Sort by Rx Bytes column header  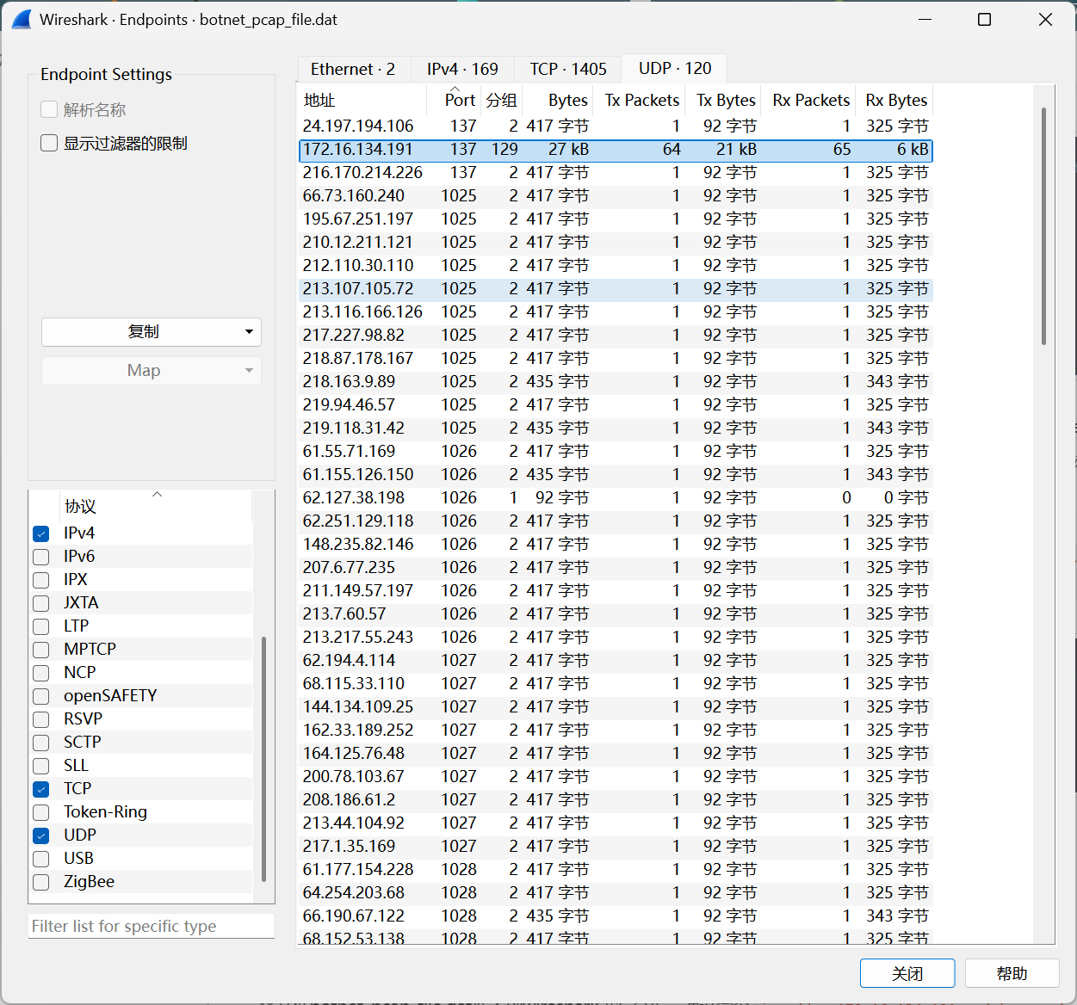pyautogui.click(x=896, y=100)
